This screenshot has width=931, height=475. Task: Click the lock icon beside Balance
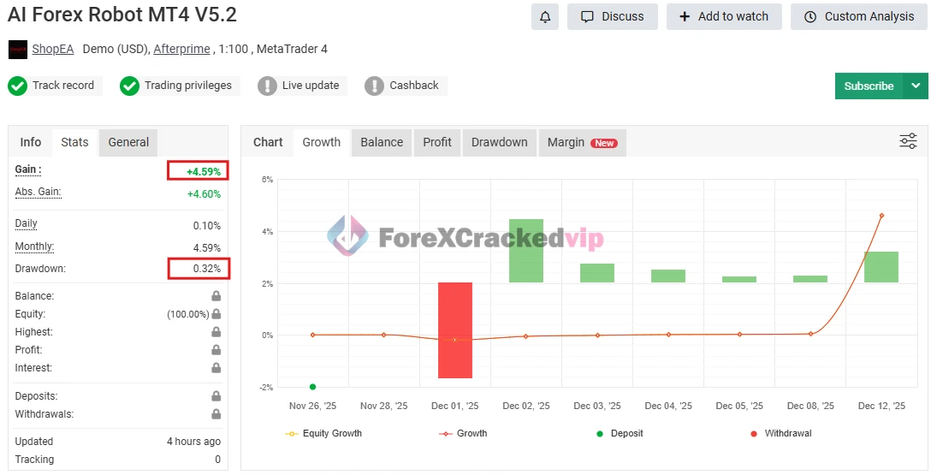coord(216,295)
